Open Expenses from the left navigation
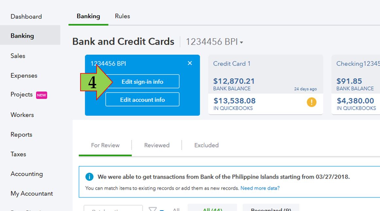The width and height of the screenshot is (380, 211). [24, 75]
